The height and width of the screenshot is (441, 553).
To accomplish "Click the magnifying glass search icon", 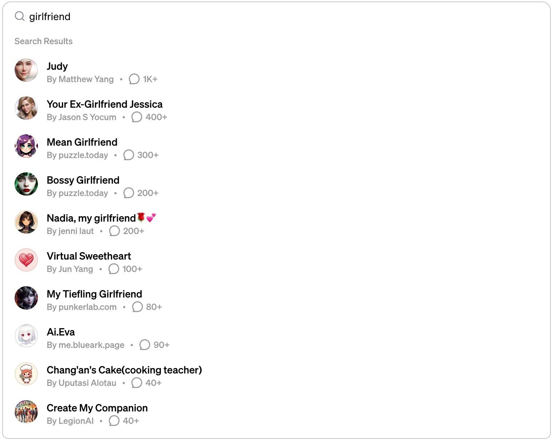I will (19, 16).
